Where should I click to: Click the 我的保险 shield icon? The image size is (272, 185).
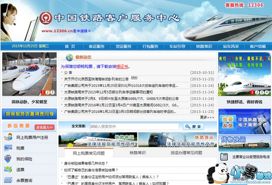click(8, 159)
